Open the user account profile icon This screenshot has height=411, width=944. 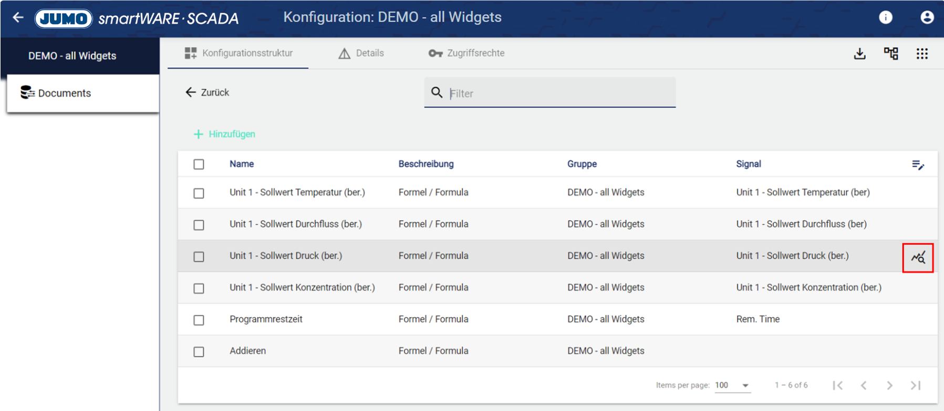click(927, 18)
